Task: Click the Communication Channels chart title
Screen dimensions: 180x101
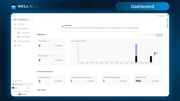Action: coord(78,41)
